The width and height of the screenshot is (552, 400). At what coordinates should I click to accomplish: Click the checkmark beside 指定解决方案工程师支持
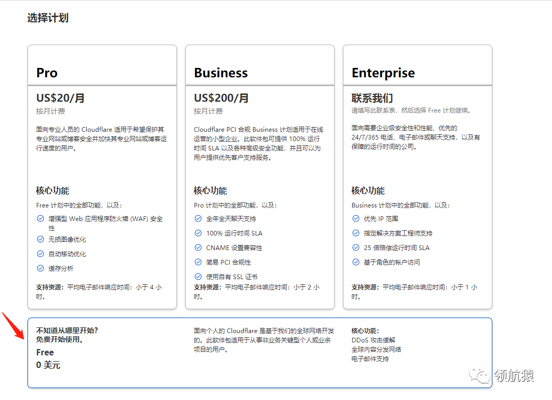click(x=355, y=233)
